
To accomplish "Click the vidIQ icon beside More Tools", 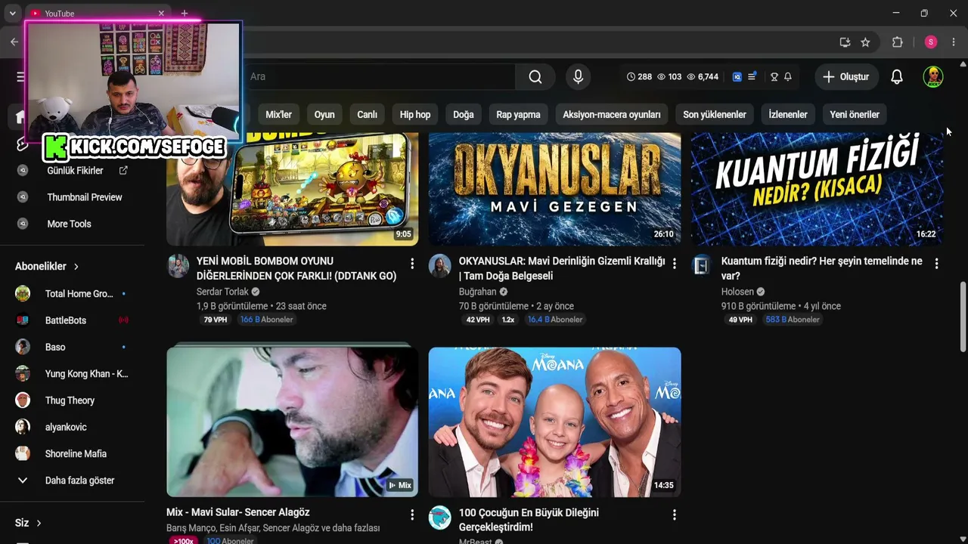I will click(x=23, y=224).
